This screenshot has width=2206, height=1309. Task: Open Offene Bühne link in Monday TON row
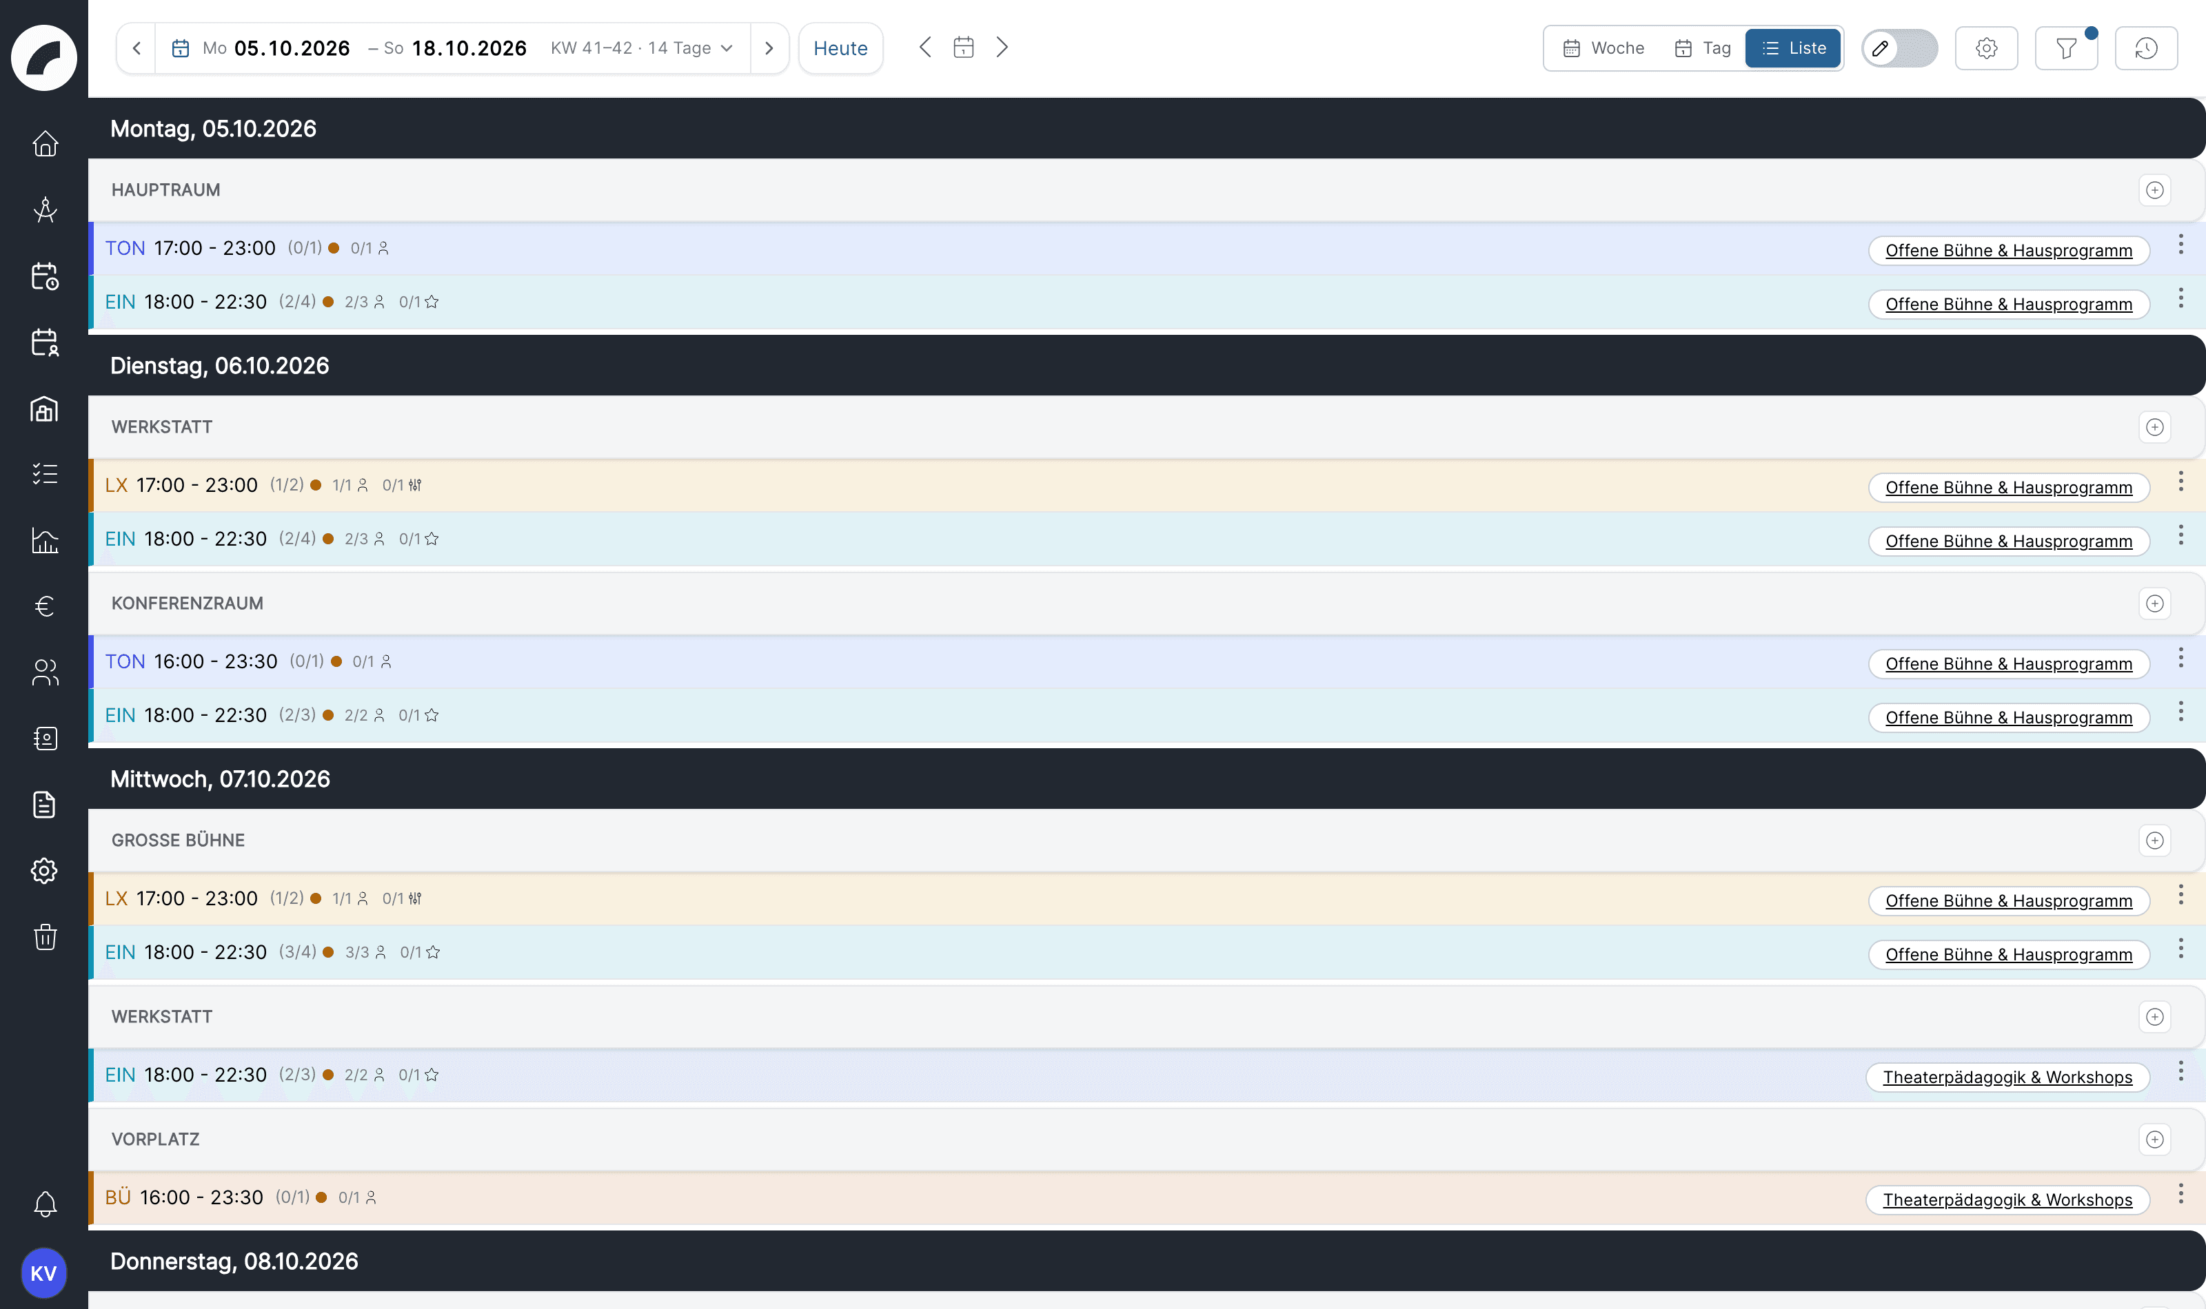pyautogui.click(x=2008, y=251)
